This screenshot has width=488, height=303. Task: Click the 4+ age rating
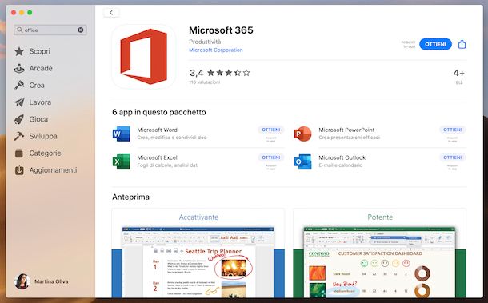coord(458,74)
